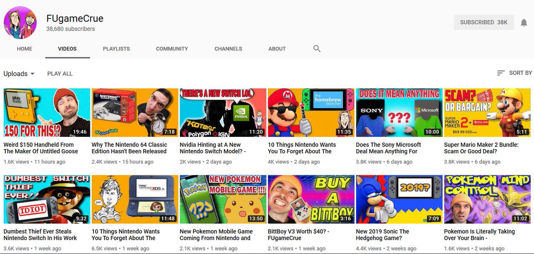The image size is (534, 254).
Task: Click the '38,680 subscribers' text
Action: click(71, 29)
